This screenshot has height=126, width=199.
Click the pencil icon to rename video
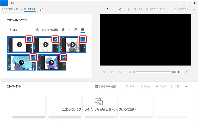click(x=42, y=9)
